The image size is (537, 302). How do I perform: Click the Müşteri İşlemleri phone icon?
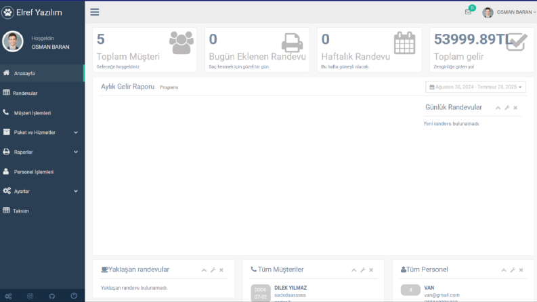6,112
